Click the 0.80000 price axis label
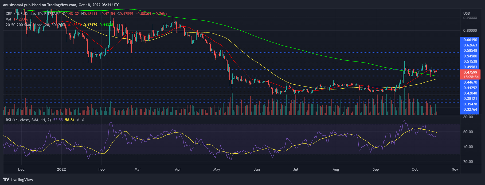 (470, 31)
